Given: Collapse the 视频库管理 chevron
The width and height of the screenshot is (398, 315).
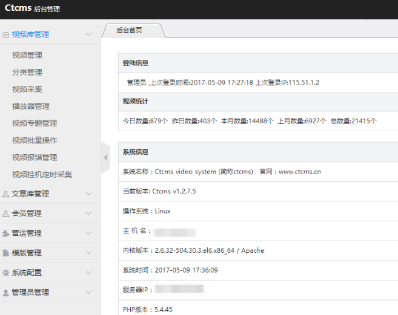Looking at the screenshot, I should 88,34.
